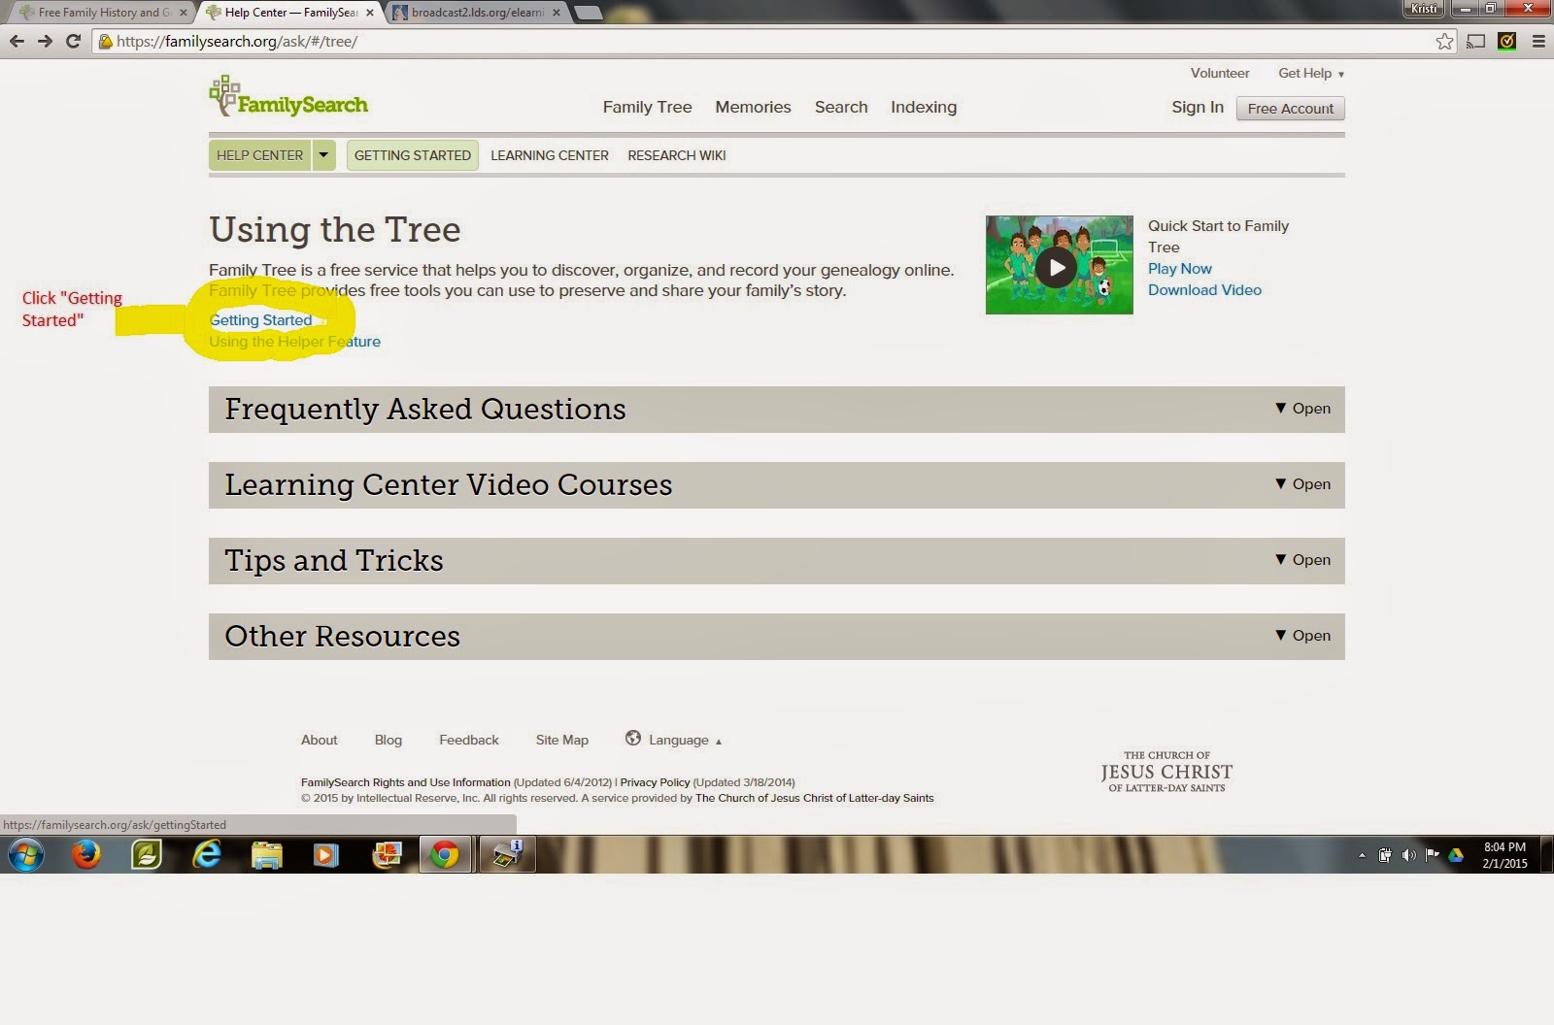The height and width of the screenshot is (1025, 1554).
Task: Open the About footer link
Action: point(320,740)
